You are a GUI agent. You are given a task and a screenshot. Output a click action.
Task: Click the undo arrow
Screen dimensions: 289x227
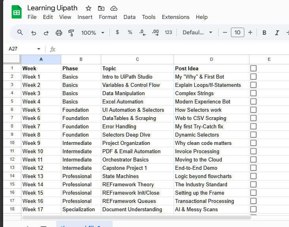click(34, 33)
